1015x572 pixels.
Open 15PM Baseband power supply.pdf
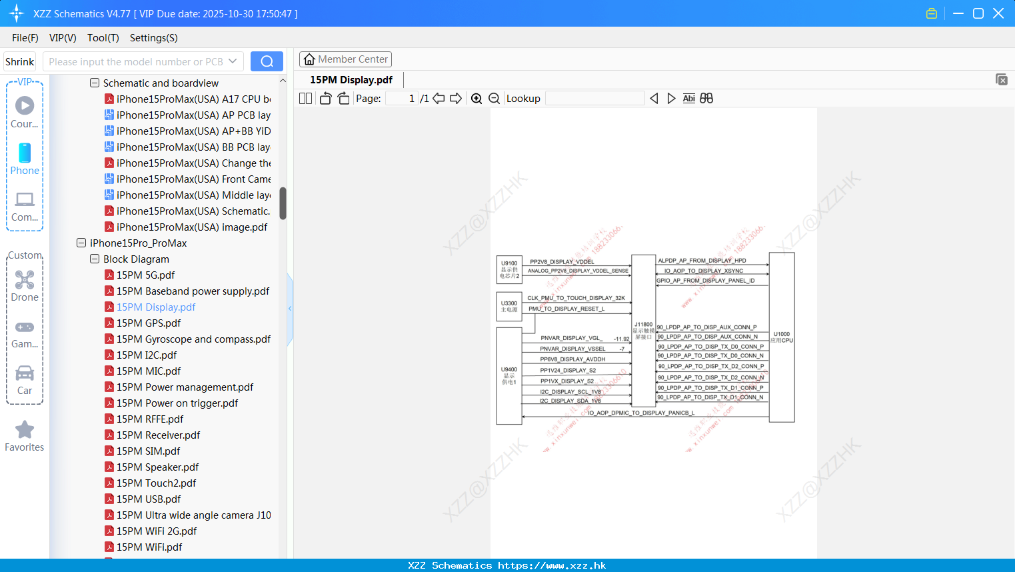pyautogui.click(x=187, y=291)
